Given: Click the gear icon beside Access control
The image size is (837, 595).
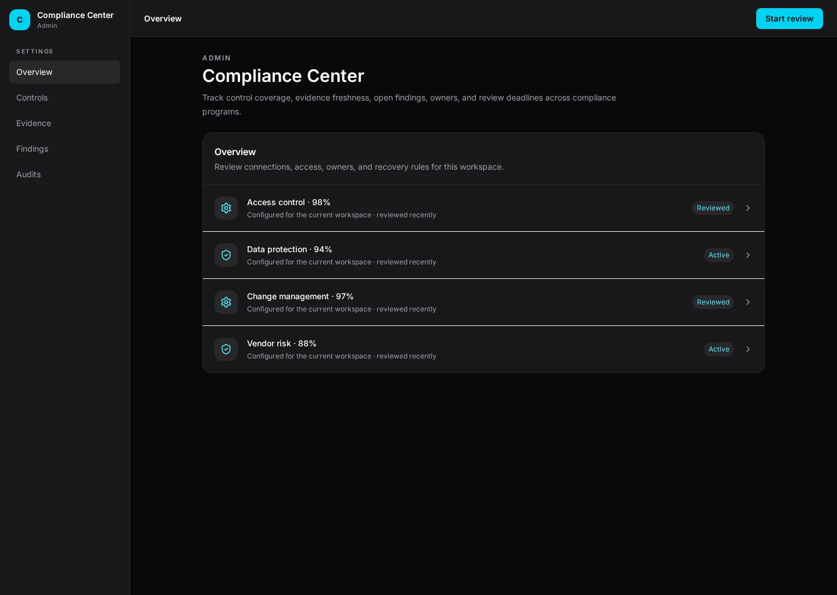Looking at the screenshot, I should [x=226, y=208].
